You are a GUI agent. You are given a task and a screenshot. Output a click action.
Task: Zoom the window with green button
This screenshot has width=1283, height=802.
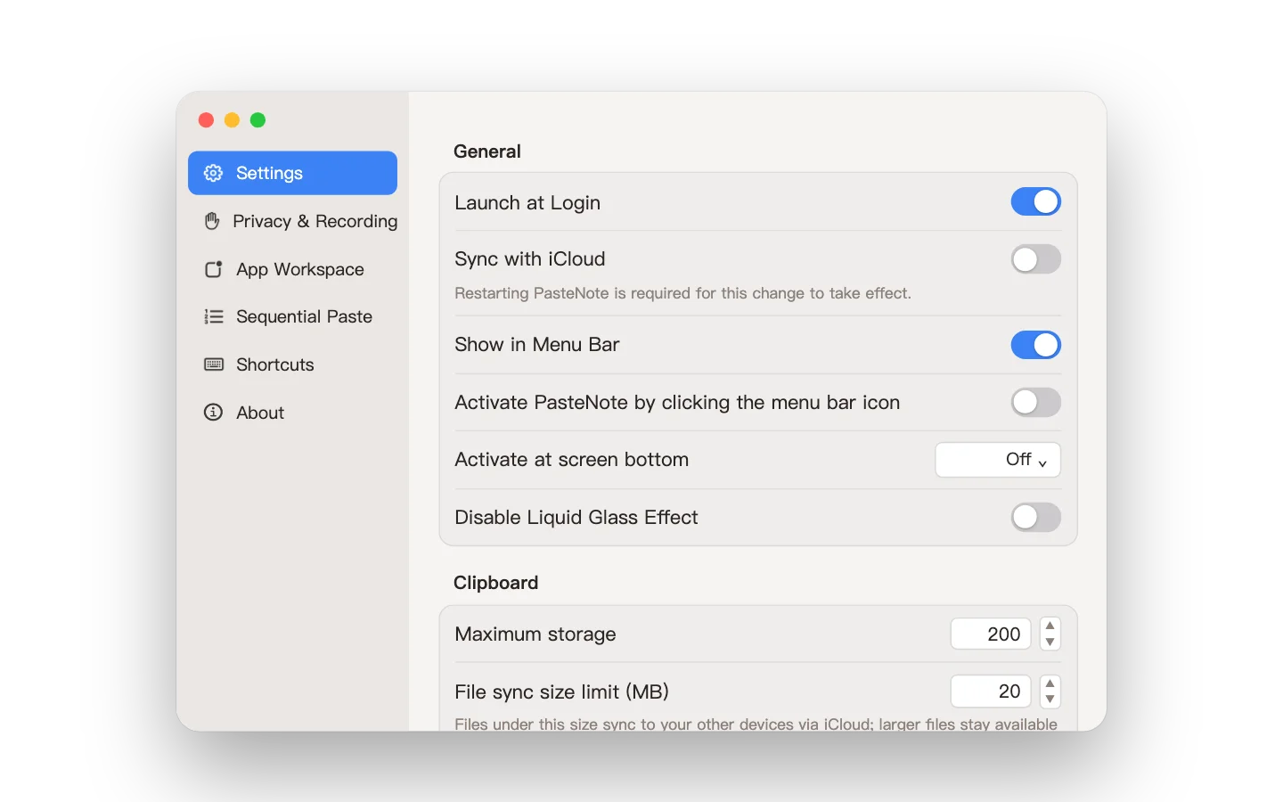(x=257, y=120)
